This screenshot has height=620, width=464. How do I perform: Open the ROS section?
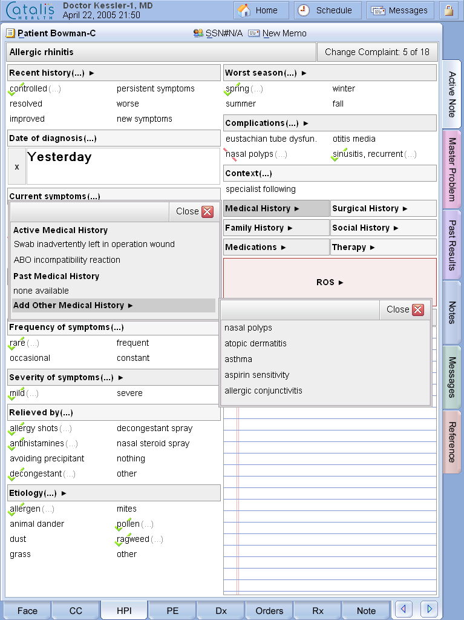click(330, 282)
